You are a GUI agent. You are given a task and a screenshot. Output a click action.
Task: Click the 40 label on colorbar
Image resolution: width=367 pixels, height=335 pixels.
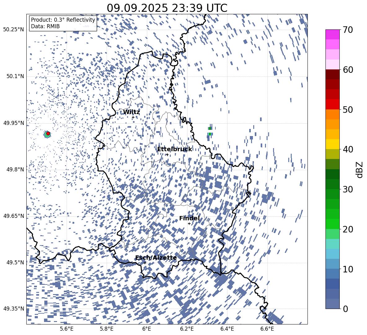click(347, 149)
